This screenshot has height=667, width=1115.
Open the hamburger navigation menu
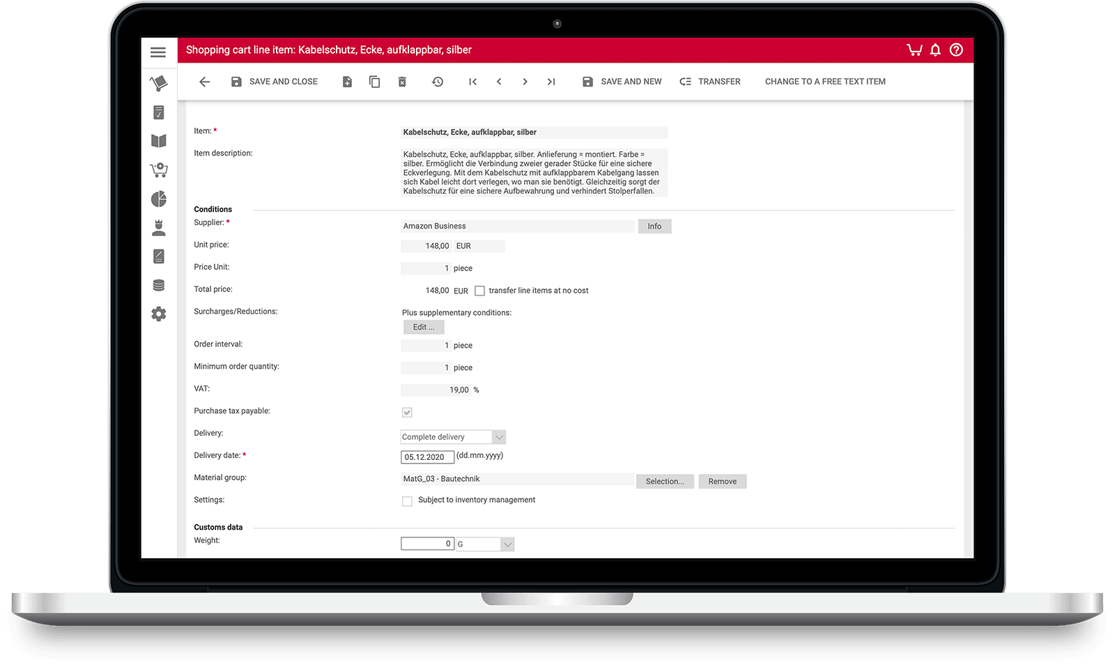pos(158,52)
